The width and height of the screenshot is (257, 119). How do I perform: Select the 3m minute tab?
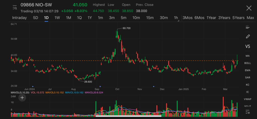(112, 18)
